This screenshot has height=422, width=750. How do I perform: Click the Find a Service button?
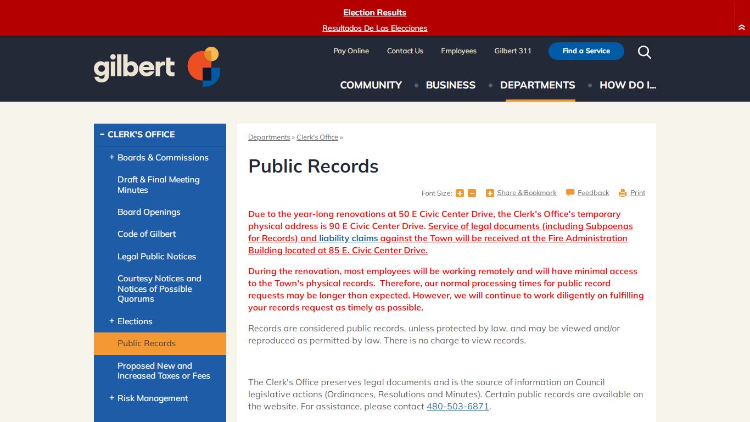tap(586, 51)
